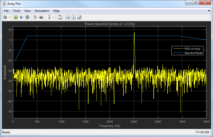Click the 'PSD of chirp' legend entry
213x137 pixels.
tap(192, 49)
